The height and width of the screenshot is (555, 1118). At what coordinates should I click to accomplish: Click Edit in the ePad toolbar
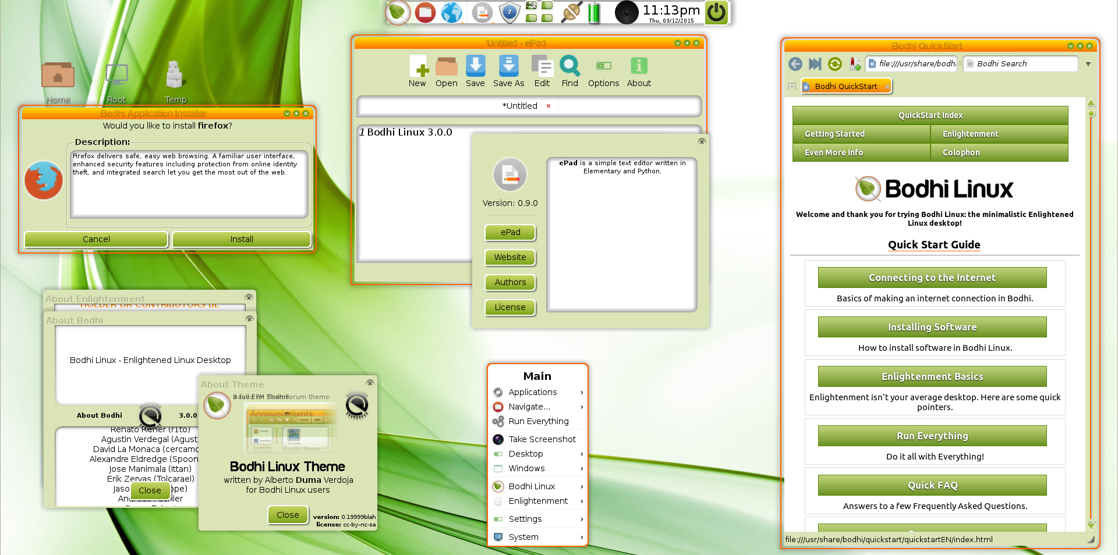pyautogui.click(x=542, y=71)
